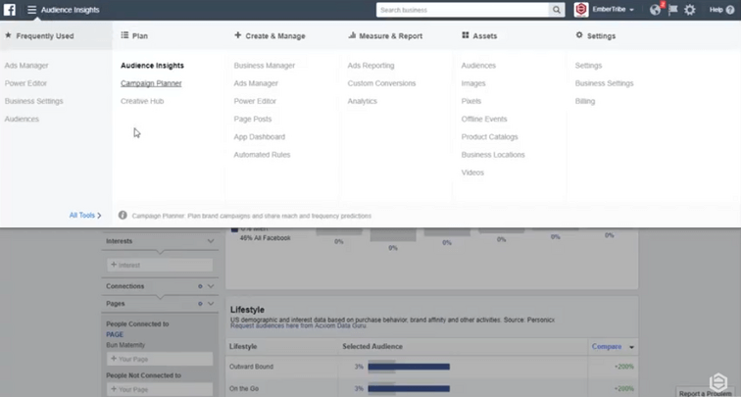Collapse the Pages section chevron
Screen dimensions: 741x397
(x=211, y=304)
